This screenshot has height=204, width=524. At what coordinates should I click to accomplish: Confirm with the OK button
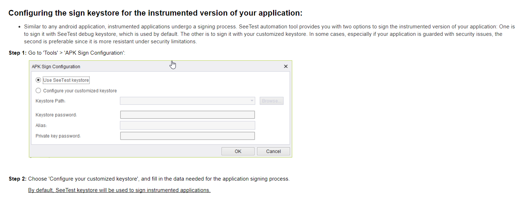(x=238, y=151)
